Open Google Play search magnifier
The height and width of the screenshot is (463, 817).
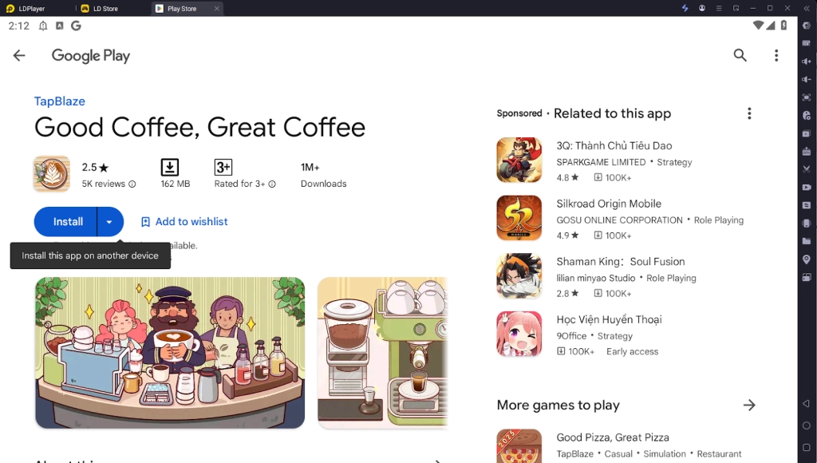pos(740,55)
